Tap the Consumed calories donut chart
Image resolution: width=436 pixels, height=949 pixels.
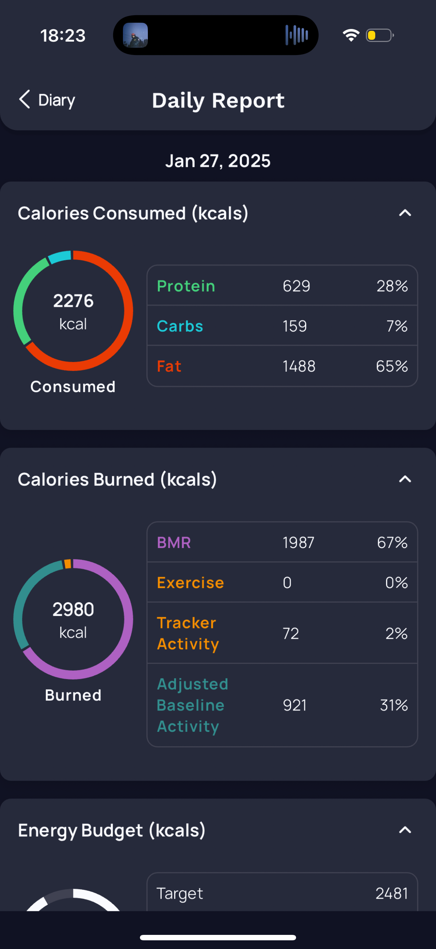click(x=73, y=311)
